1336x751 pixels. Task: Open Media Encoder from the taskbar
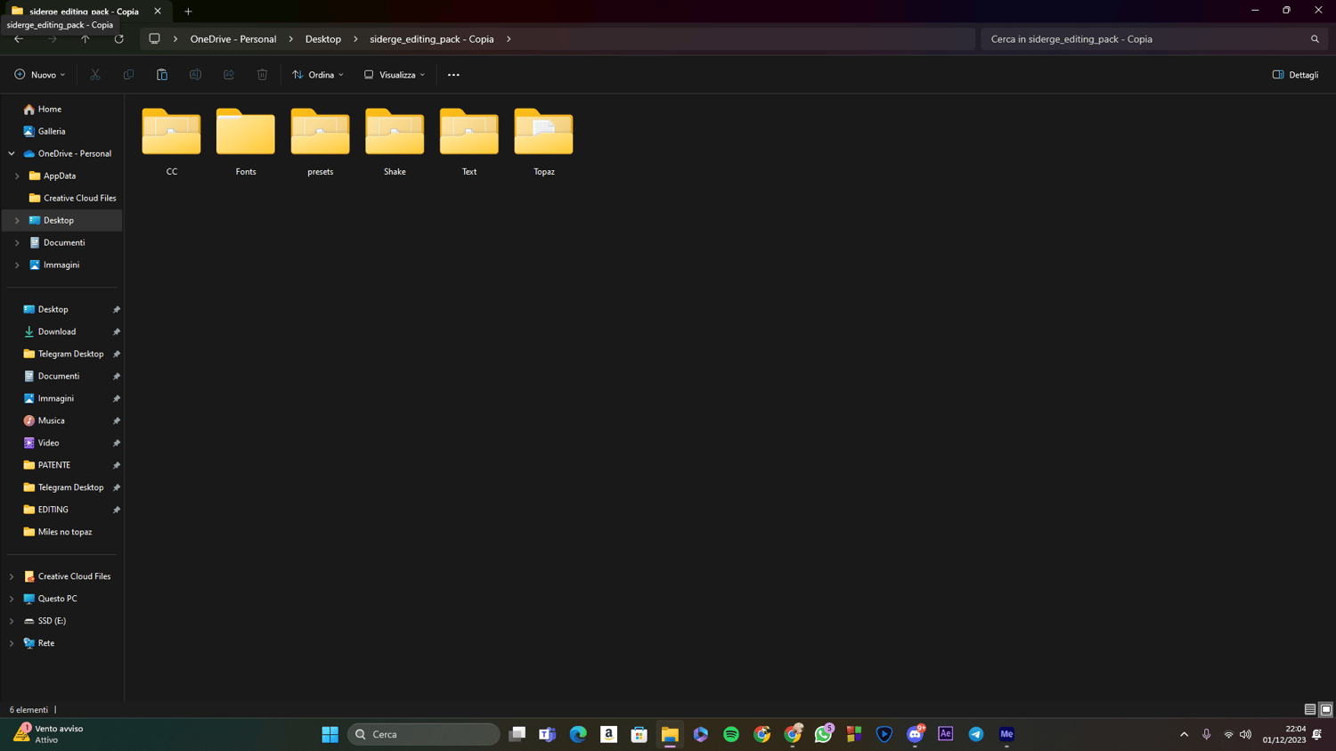click(1006, 734)
